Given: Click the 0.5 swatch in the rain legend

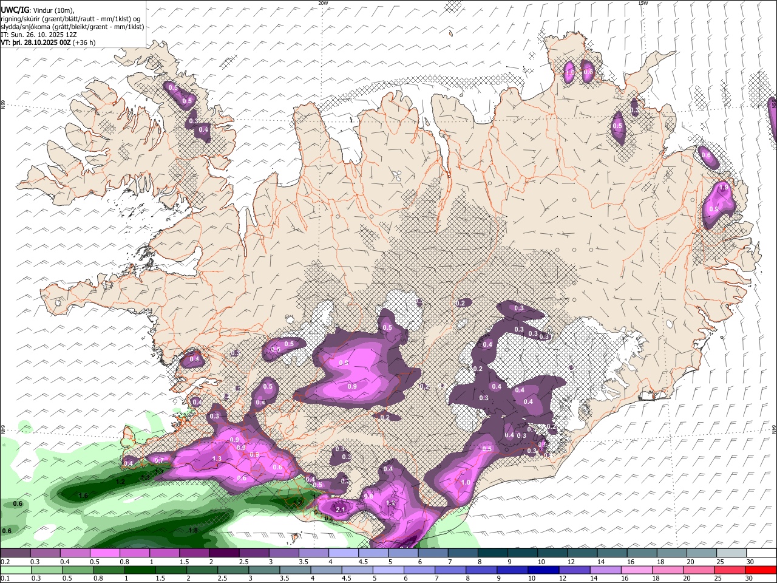Looking at the screenshot, I should [78, 570].
